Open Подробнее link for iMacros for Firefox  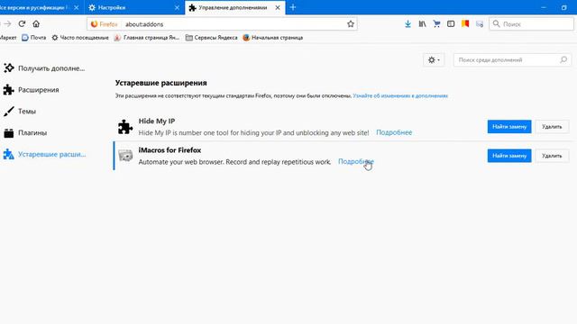(356, 162)
